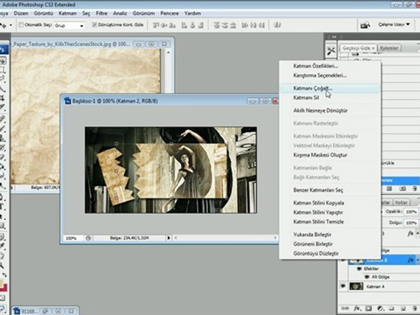This screenshot has height=315, width=420.
Task: Click the align horizontal centers icon
Action: [192, 25]
